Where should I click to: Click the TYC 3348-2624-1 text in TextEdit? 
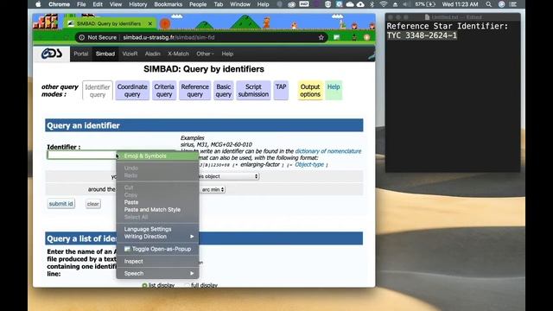tap(422, 35)
